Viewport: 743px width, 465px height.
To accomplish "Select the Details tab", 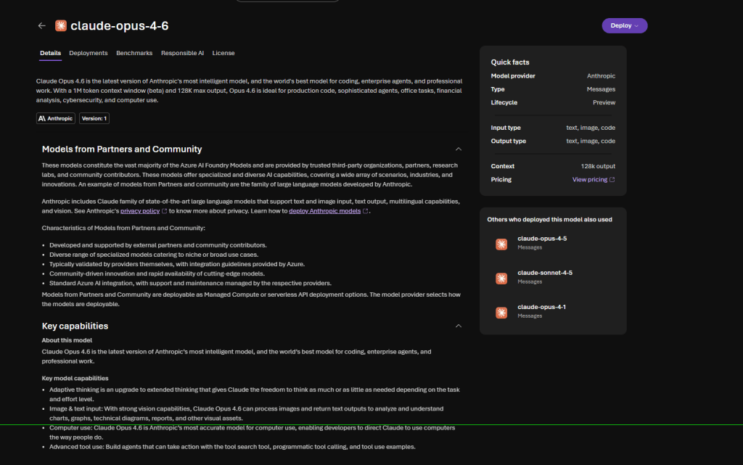I will click(51, 53).
